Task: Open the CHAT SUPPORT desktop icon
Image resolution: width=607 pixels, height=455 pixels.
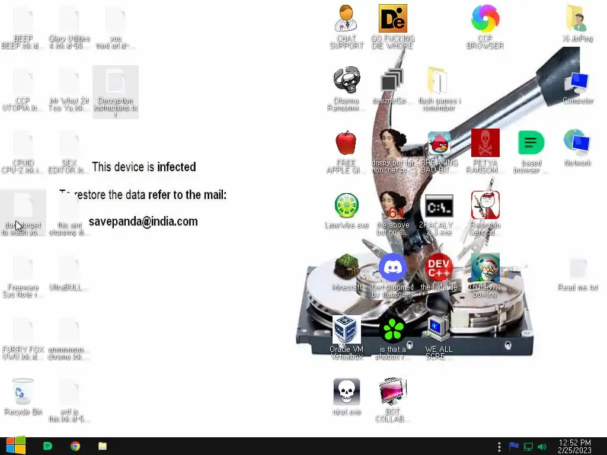Action: coord(346,26)
